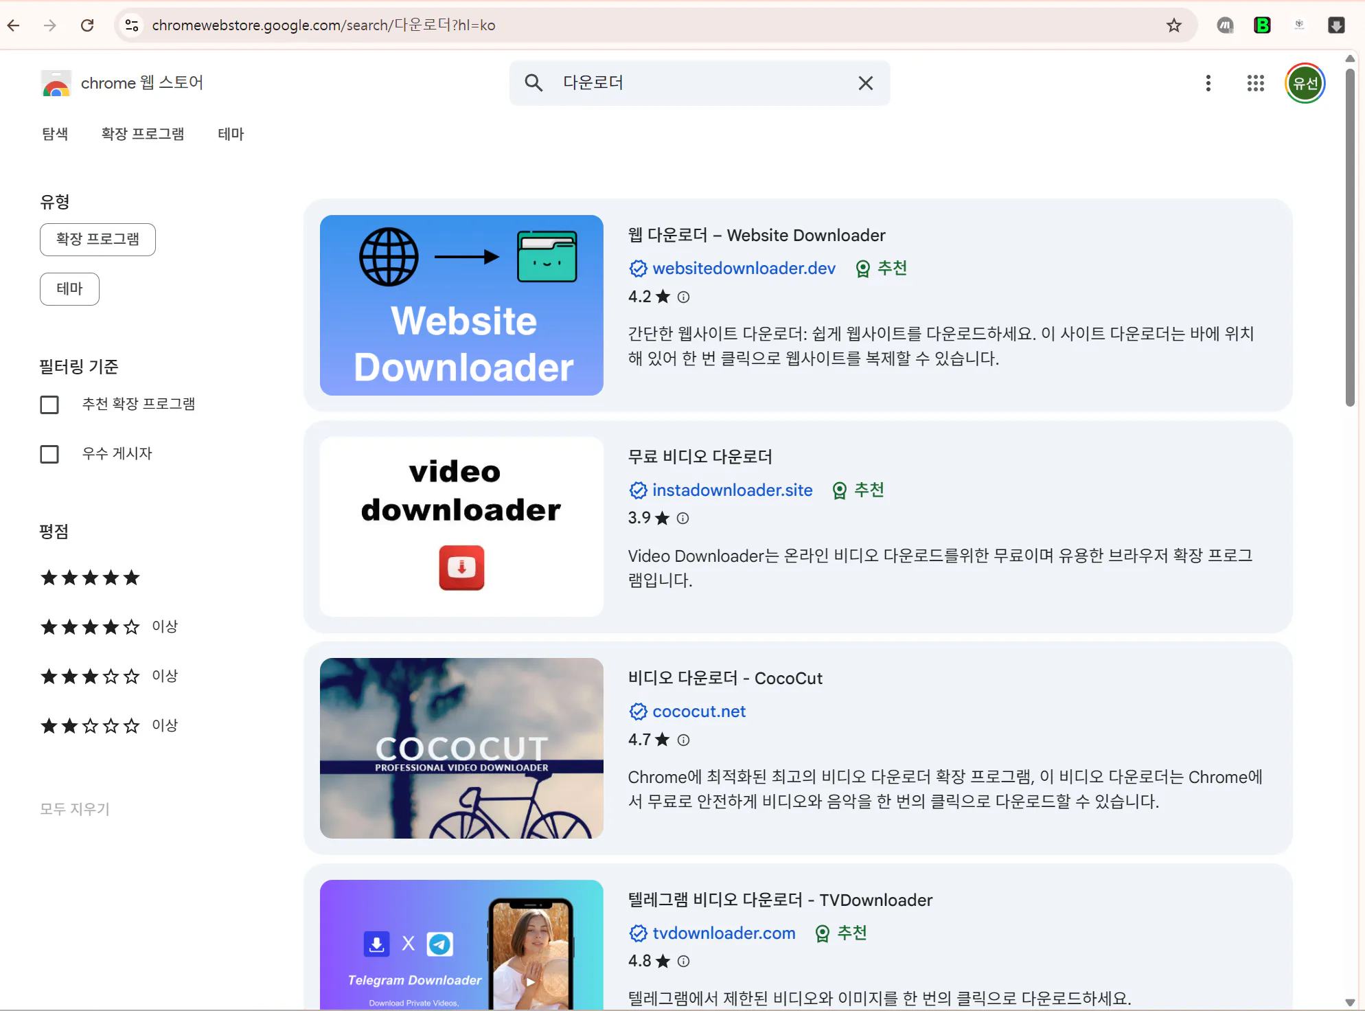The height and width of the screenshot is (1011, 1365).
Task: Clear the search field with the X icon
Action: tap(865, 83)
